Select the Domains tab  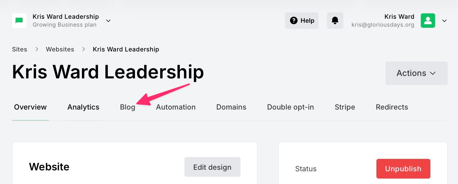tap(231, 107)
